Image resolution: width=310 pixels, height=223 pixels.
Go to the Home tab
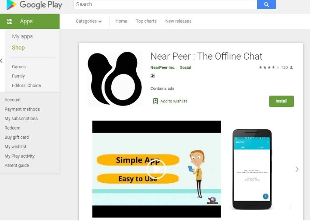[x=121, y=21]
